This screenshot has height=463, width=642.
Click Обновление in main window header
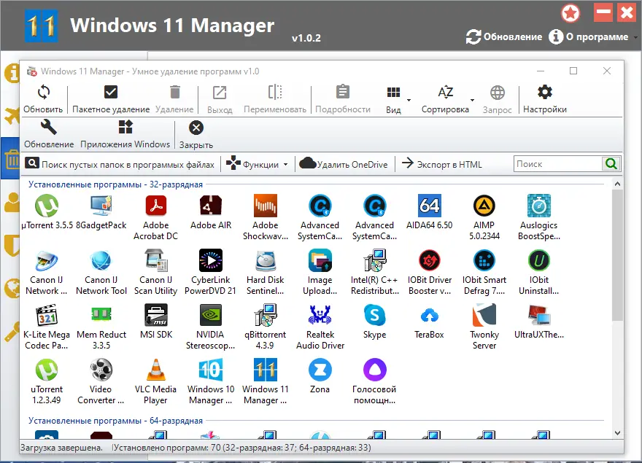pos(504,37)
